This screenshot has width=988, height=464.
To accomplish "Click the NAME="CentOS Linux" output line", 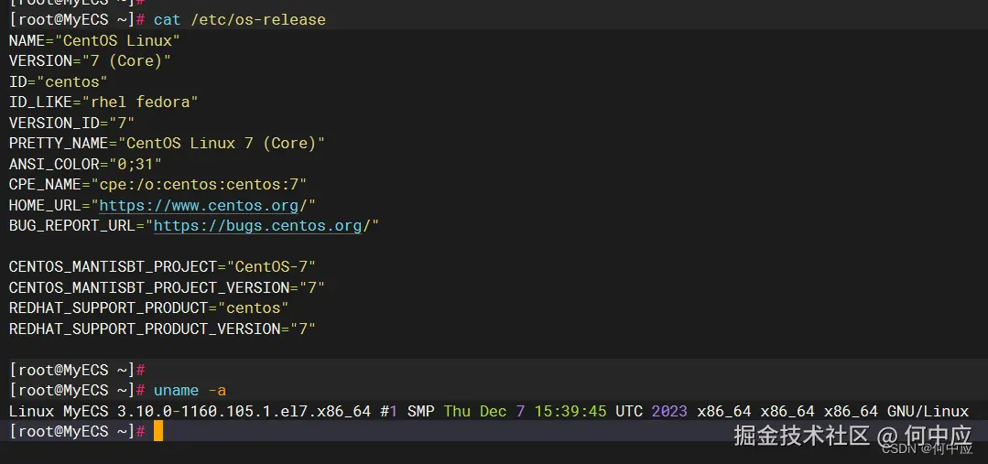I will (x=94, y=40).
